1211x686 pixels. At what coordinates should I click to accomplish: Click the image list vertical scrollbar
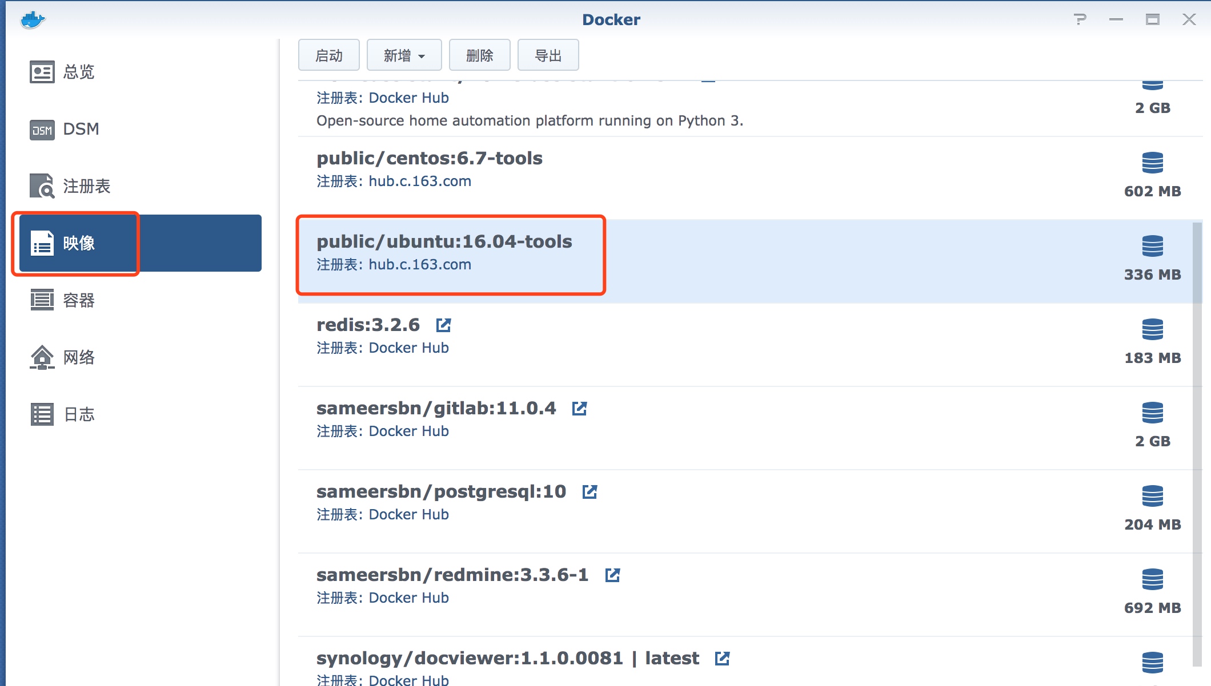[x=1197, y=444]
